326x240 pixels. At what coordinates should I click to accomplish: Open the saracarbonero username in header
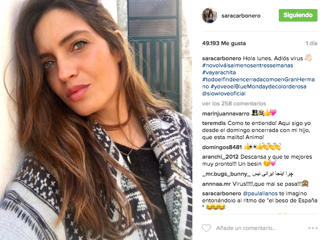(x=241, y=16)
